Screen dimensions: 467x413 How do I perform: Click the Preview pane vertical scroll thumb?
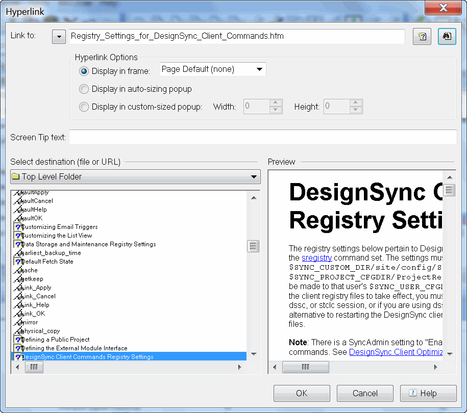pyautogui.click(x=450, y=190)
